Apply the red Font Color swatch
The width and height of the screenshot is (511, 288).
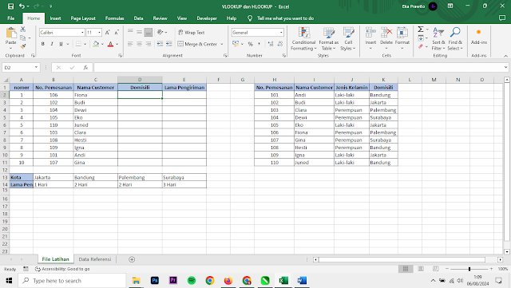click(110, 44)
